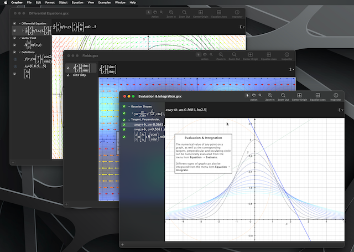This screenshot has height=252, width=354.
Task: Toggle Differential Equation group checkbox
Action: (x=14, y=23)
